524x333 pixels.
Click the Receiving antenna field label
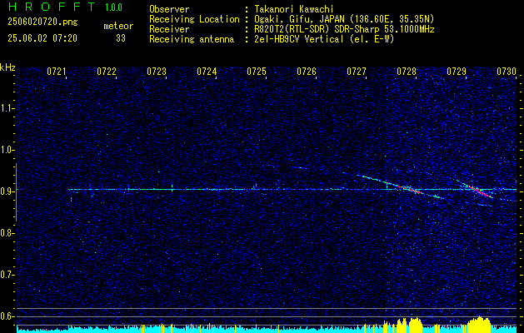(x=192, y=39)
